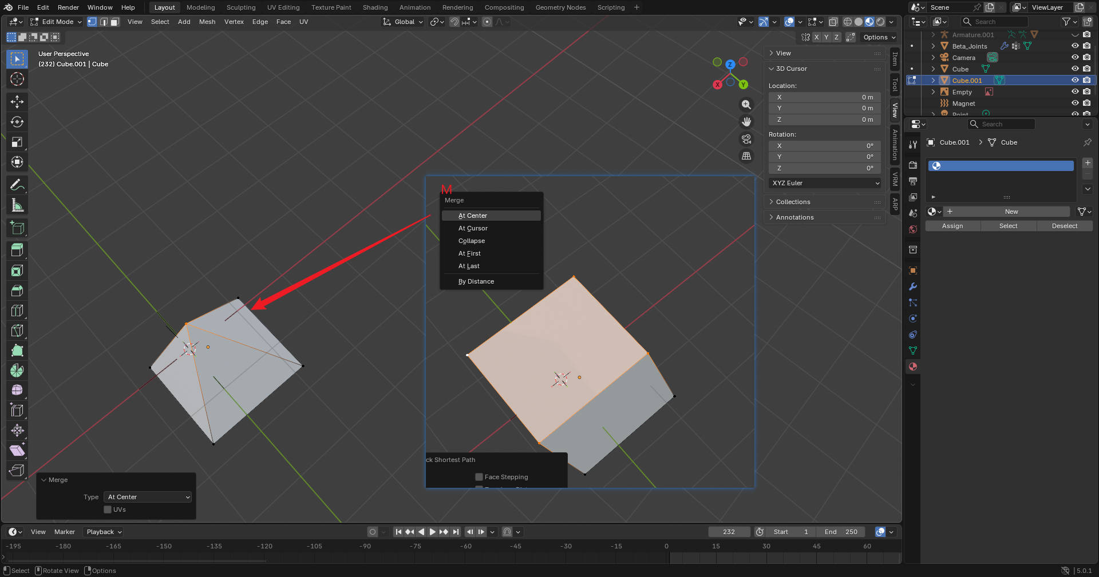Open the XYZ Euler rotation mode dropdown
This screenshot has width=1099, height=577.
click(825, 183)
